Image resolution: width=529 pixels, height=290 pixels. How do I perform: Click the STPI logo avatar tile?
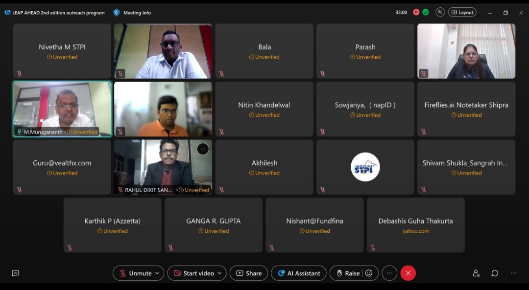(365, 167)
